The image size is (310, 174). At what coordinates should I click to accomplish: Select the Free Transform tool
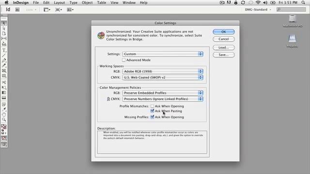pos(4,87)
